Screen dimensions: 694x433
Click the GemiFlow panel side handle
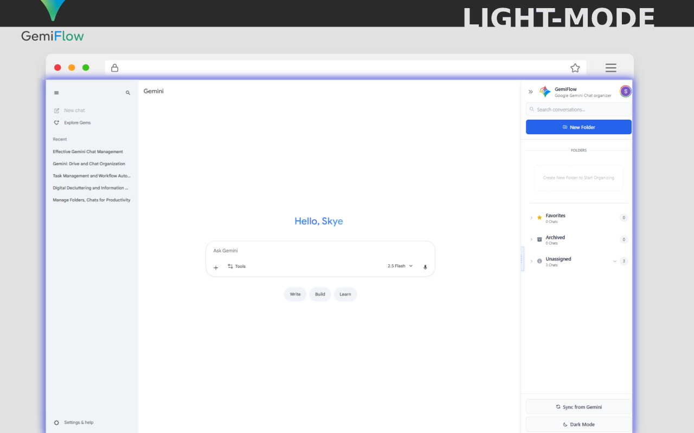coord(522,259)
